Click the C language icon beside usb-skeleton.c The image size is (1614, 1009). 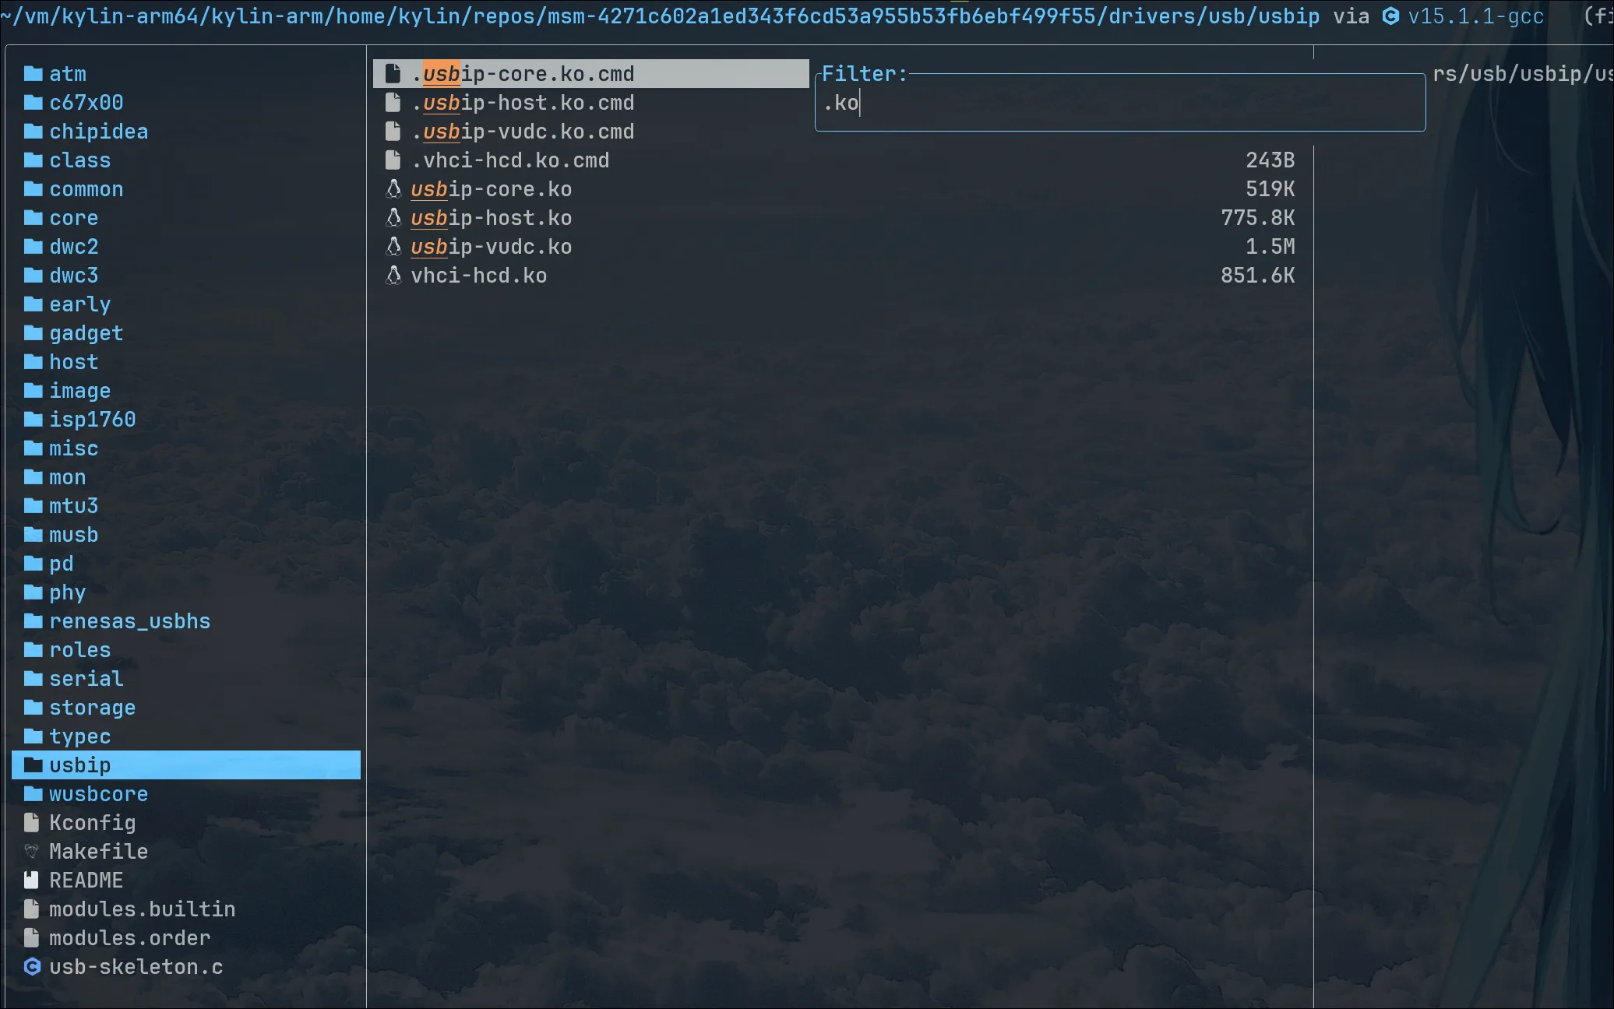(x=32, y=967)
